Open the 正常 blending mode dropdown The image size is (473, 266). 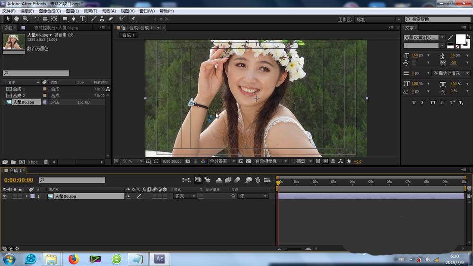(x=185, y=196)
